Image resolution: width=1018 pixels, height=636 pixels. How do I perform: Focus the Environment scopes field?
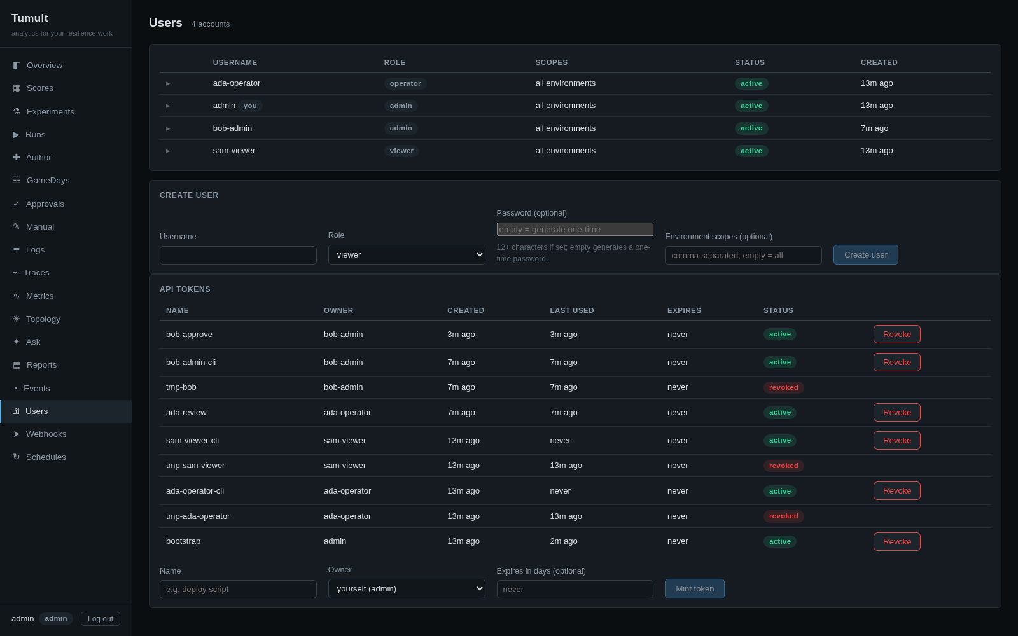(743, 255)
